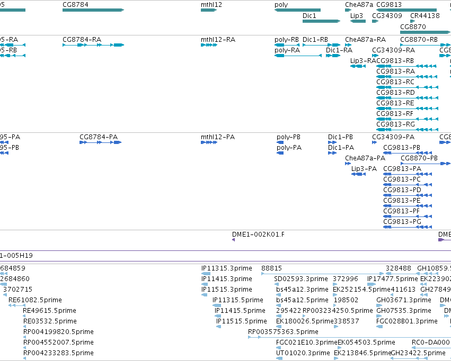The image size is (451, 361).
Task: Select the CG34309 gene label
Action: (387, 16)
